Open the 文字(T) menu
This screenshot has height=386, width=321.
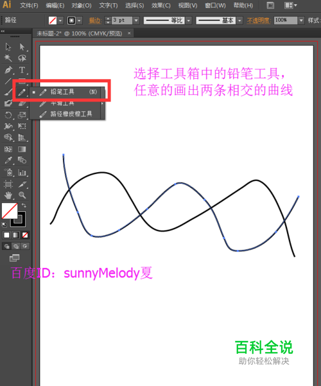pyautogui.click(x=108, y=5)
